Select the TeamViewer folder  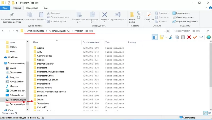click(x=43, y=104)
